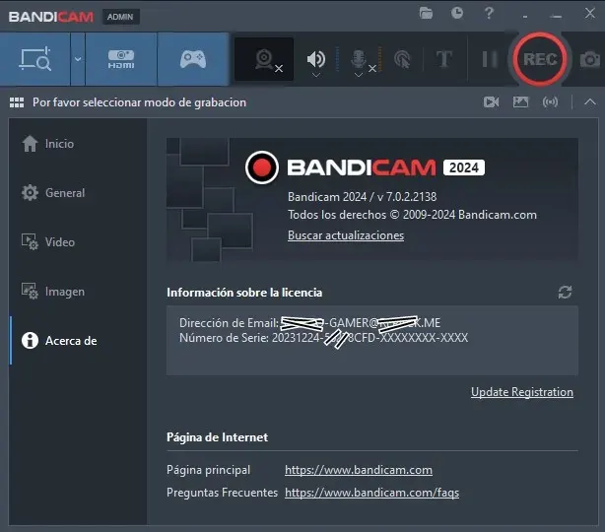Collapse the panel with up chevron
The height and width of the screenshot is (532, 605).
[590, 101]
